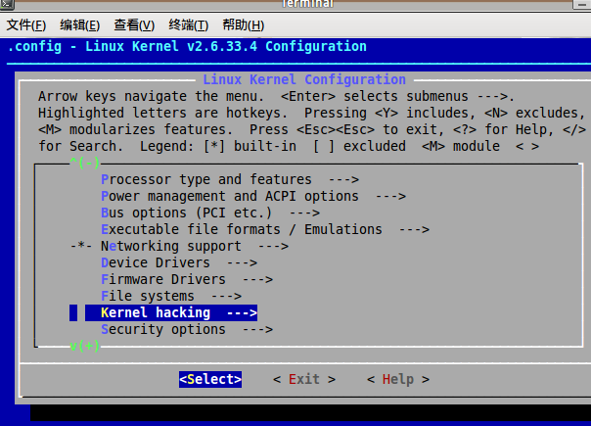Click the Linux Kernel Configuration dialog title

304,79
